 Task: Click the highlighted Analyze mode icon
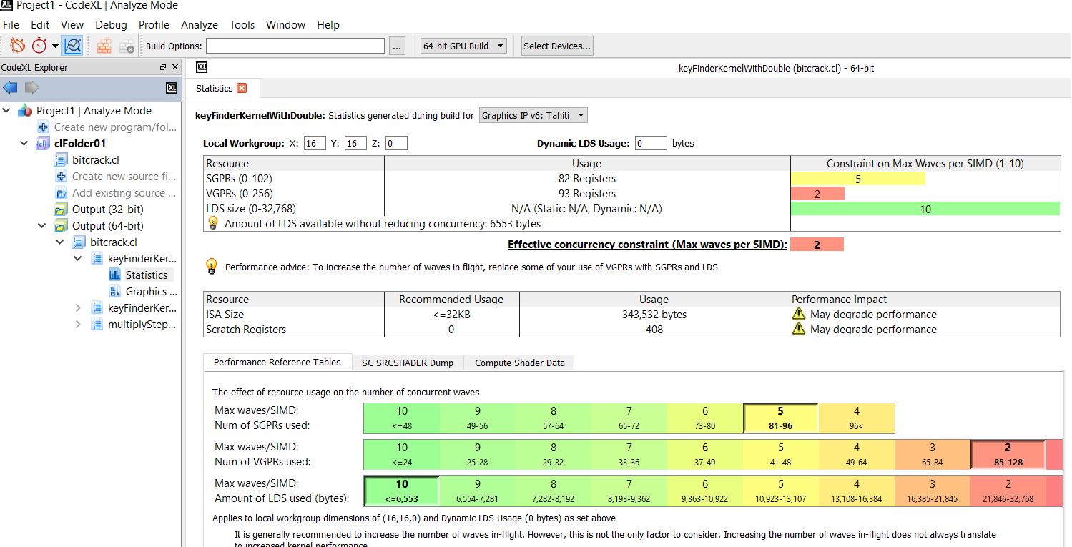coord(72,45)
